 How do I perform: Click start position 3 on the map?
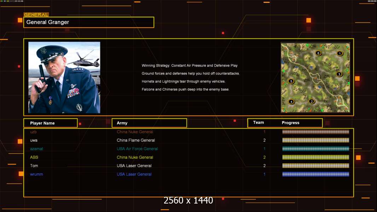click(339, 74)
